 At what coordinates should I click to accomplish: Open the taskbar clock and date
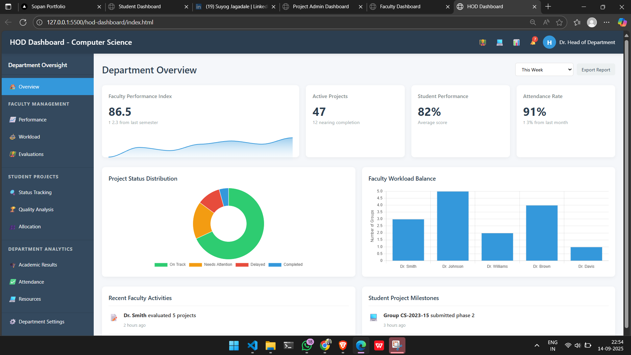pos(611,345)
